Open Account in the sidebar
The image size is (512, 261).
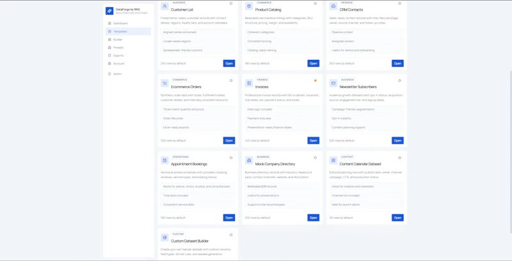tap(128, 63)
